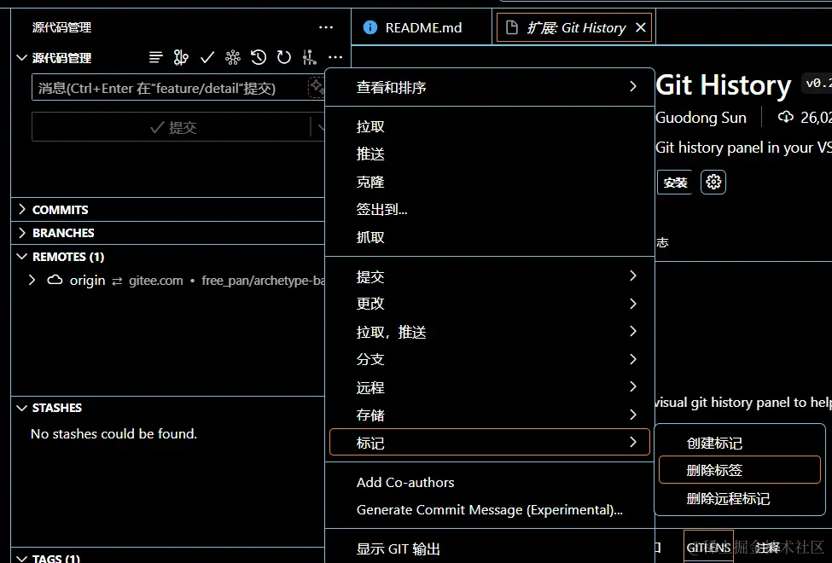This screenshot has height=563, width=832.
Task: Open 拉取，推送 submenu
Action: click(489, 332)
